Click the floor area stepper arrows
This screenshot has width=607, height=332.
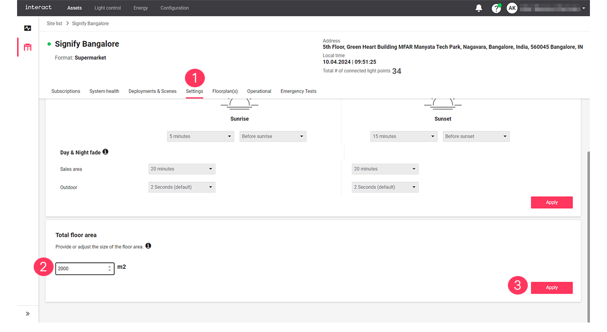coord(110,268)
